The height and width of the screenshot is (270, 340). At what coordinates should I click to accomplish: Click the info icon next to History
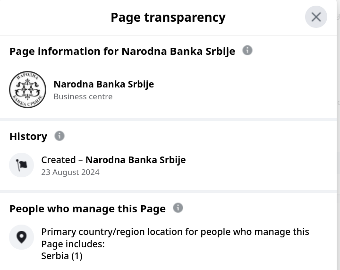(x=59, y=136)
